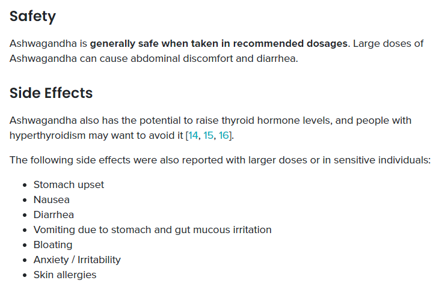Click the word hyperthyroidism in the paragraph
The image size is (448, 295).
(x=48, y=136)
